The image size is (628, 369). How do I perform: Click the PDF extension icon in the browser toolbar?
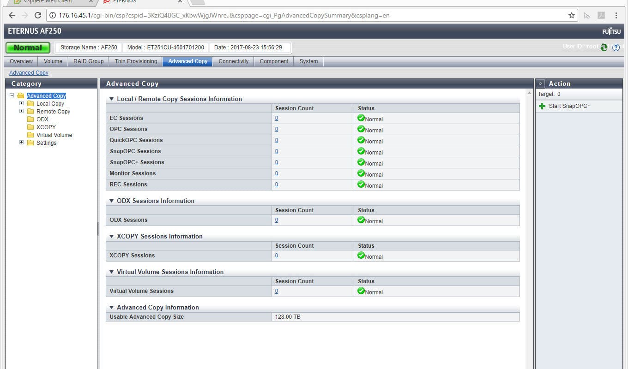[x=601, y=15]
